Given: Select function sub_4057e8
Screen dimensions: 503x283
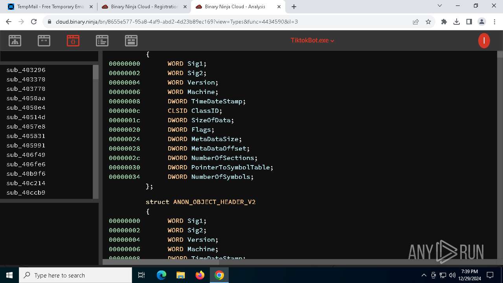Looking at the screenshot, I should [26, 127].
